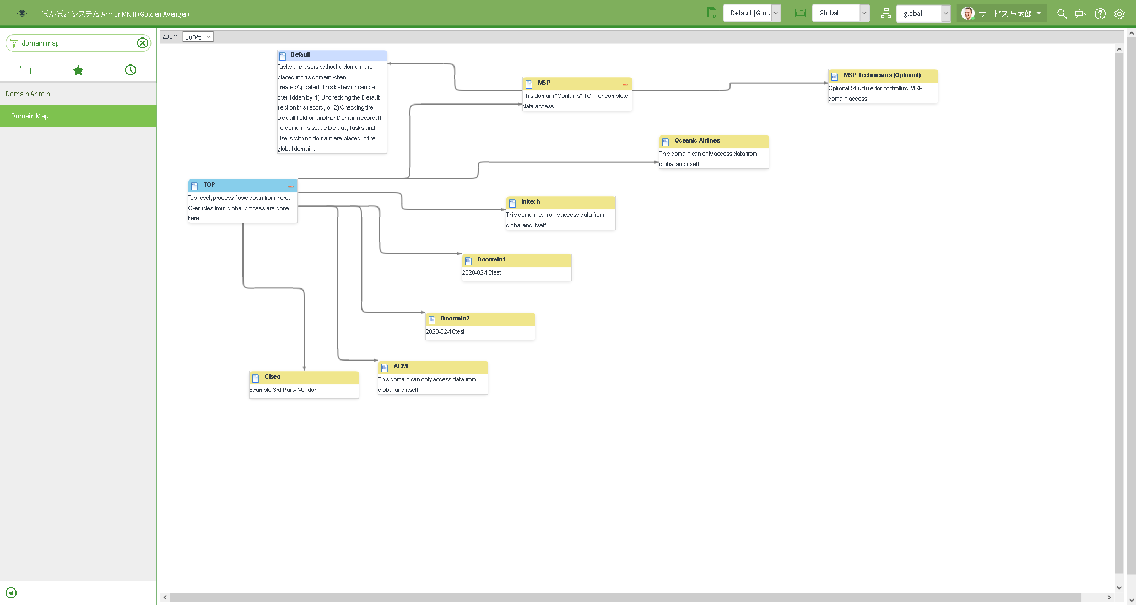Click the archive box icon in the sidebar
Image resolution: width=1136 pixels, height=605 pixels.
(x=26, y=70)
